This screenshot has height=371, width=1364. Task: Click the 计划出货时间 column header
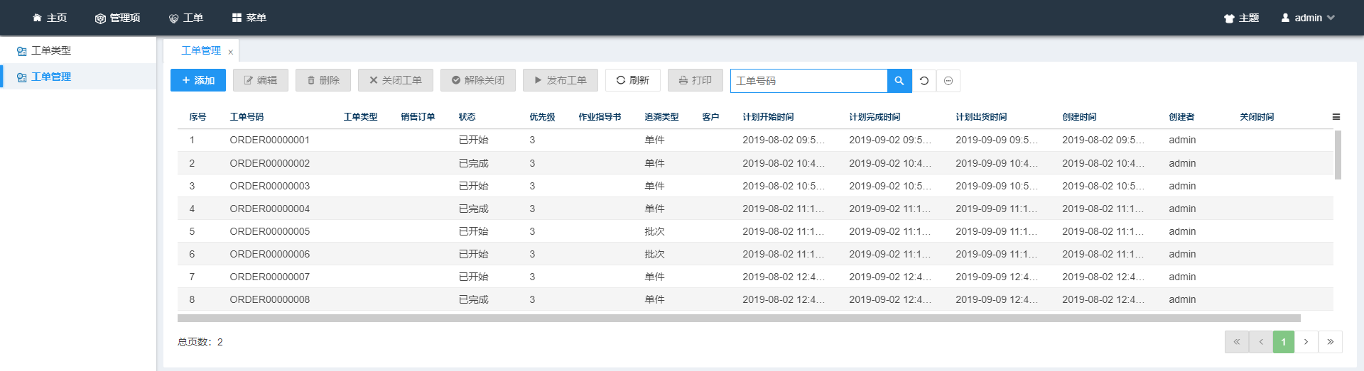(x=981, y=117)
